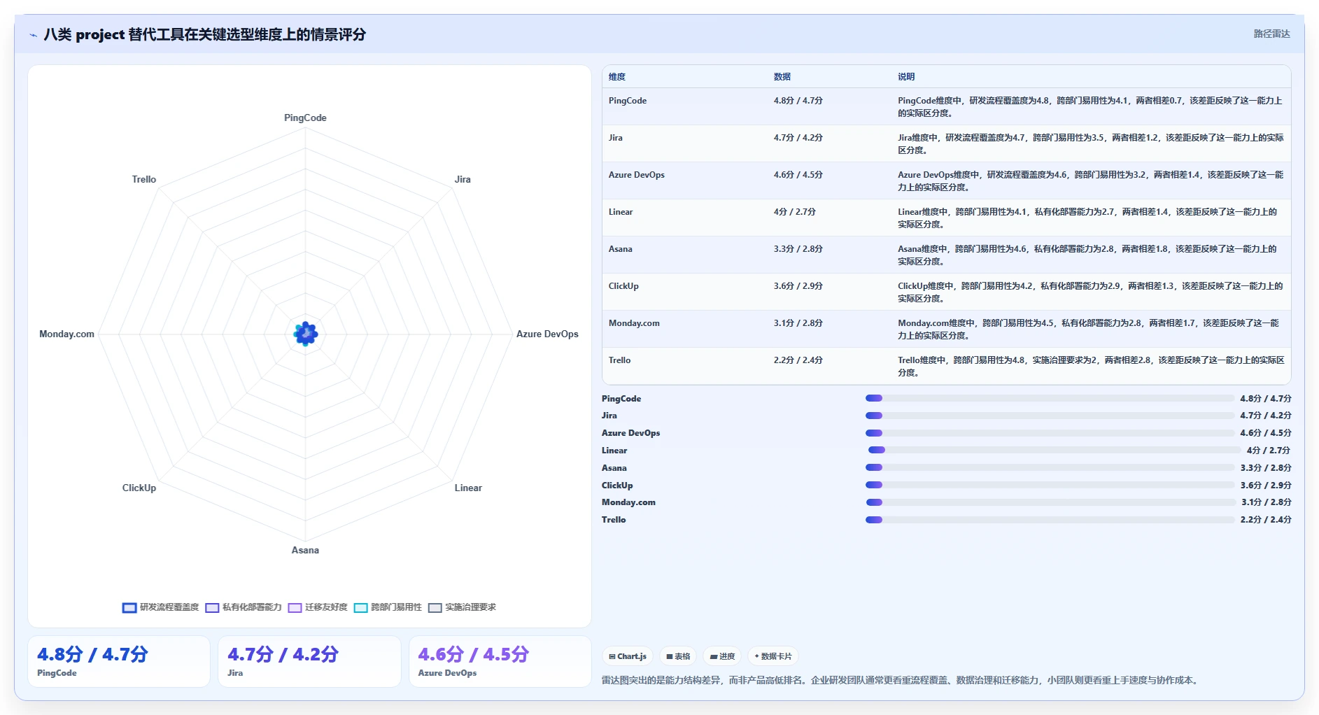
Task: Click the Monday.com label in the progress list
Action: 628,502
